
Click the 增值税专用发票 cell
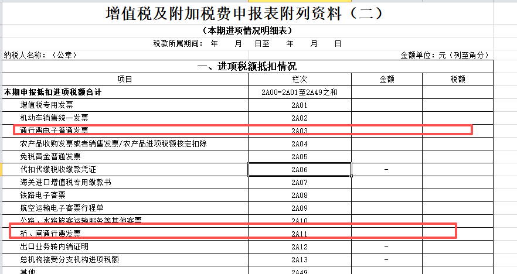coord(125,105)
